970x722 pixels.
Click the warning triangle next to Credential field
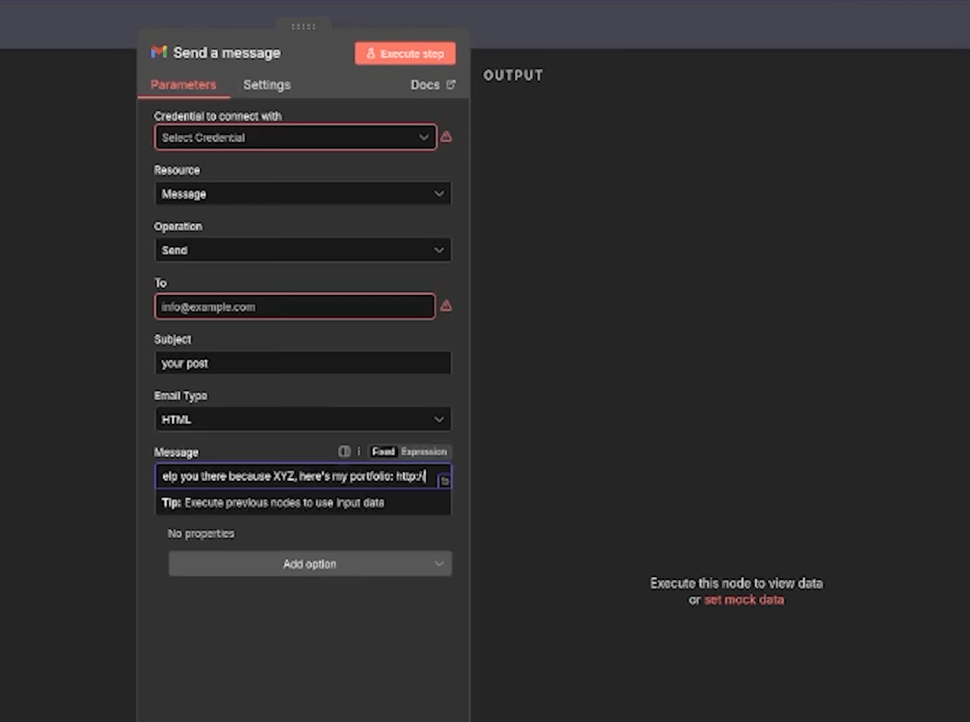pos(446,136)
